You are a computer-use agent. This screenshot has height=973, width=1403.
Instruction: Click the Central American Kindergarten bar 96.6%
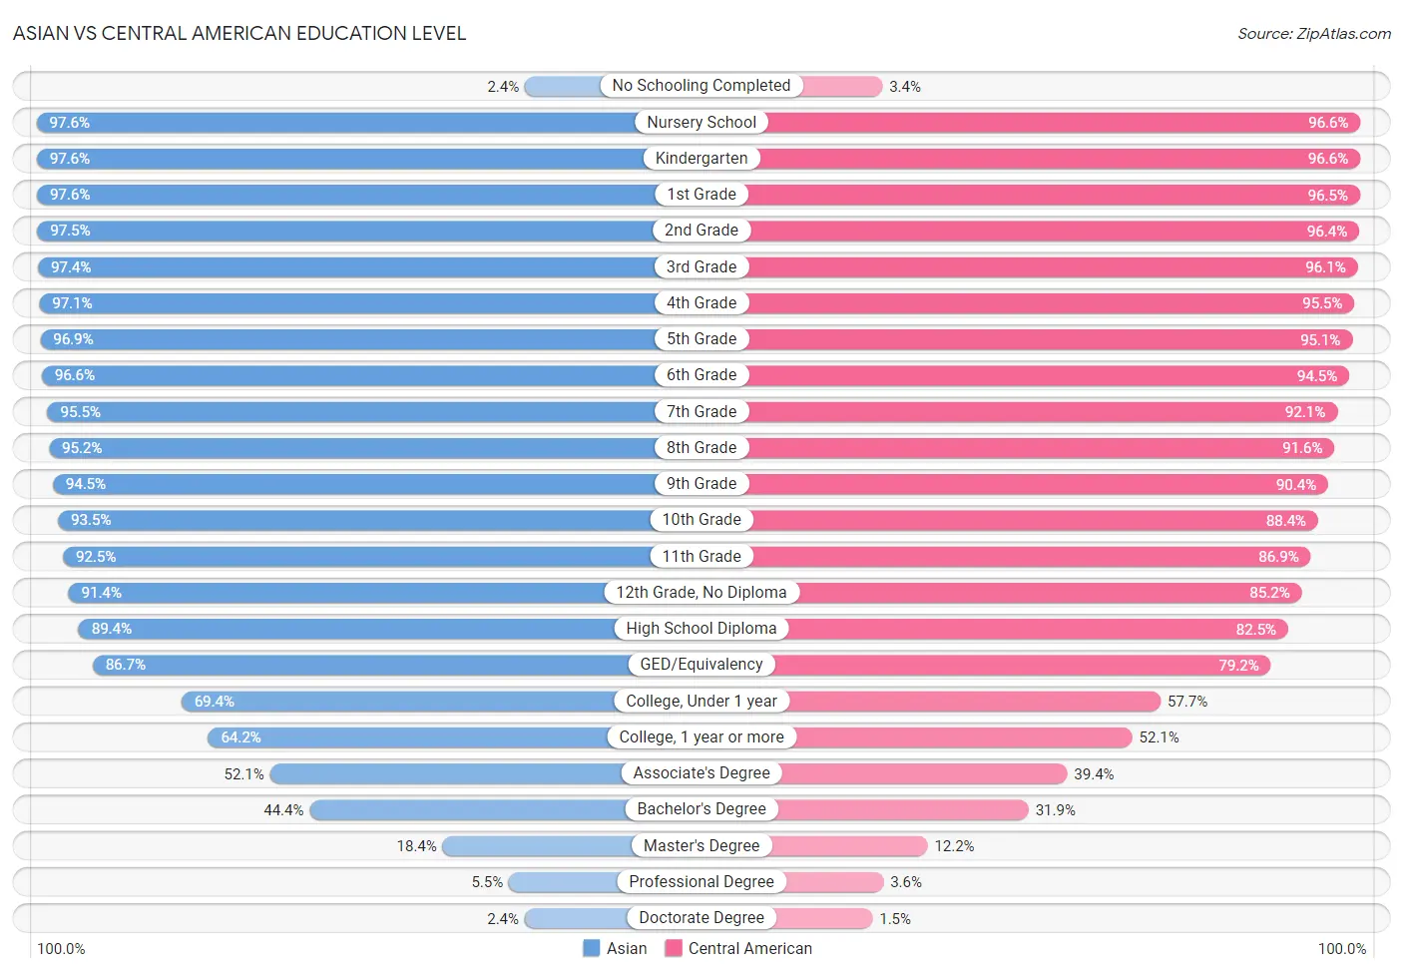tap(1031, 159)
